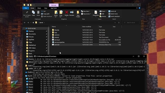The image size is (165, 93).
Task: Click the red Delete icon
Action: 67,12
